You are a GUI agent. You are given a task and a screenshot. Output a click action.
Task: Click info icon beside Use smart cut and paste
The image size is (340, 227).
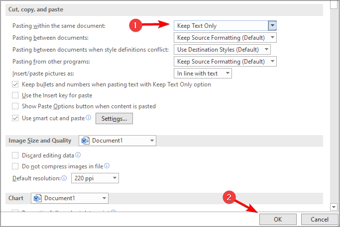89,118
